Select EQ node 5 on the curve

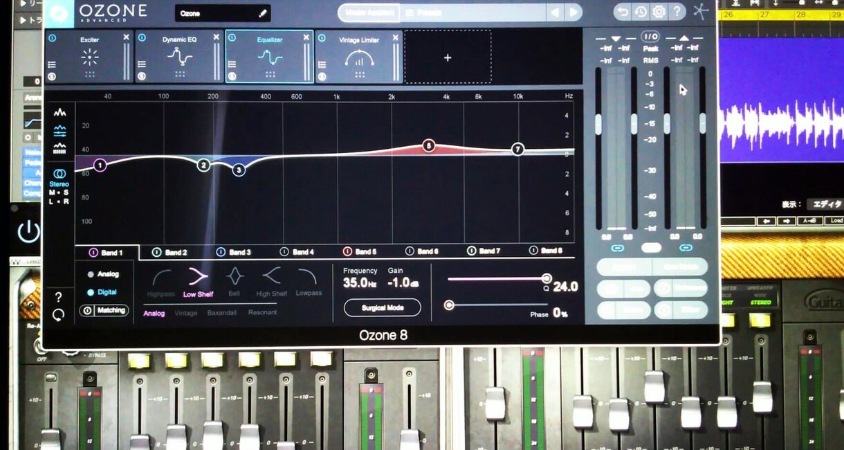[429, 145]
